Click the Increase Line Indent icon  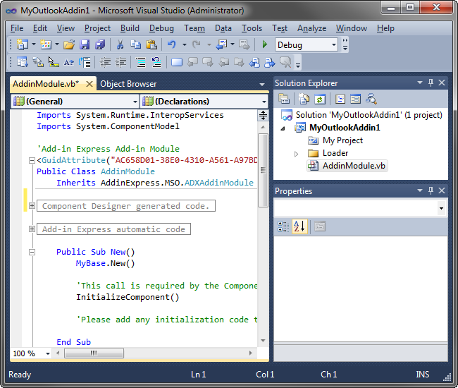[121, 62]
